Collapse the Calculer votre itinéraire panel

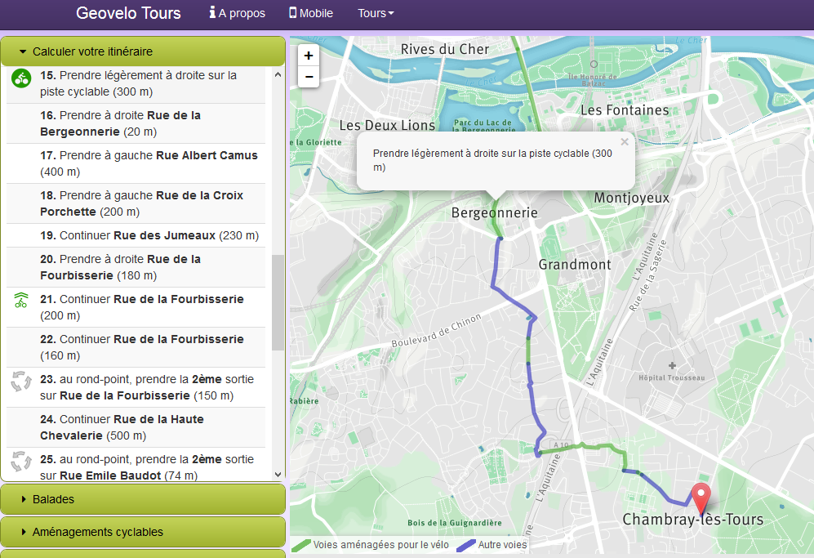[x=143, y=51]
